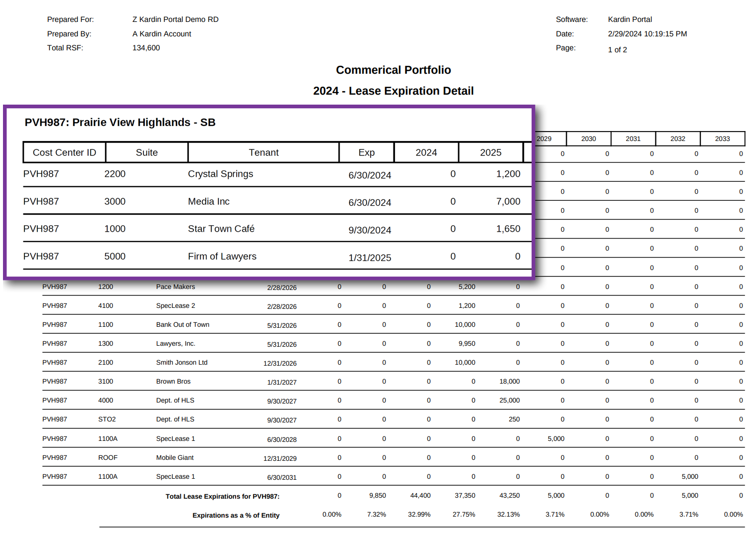Click the Mobile Giant ROOF suite row
This screenshot has width=756, height=544.
tap(175, 457)
